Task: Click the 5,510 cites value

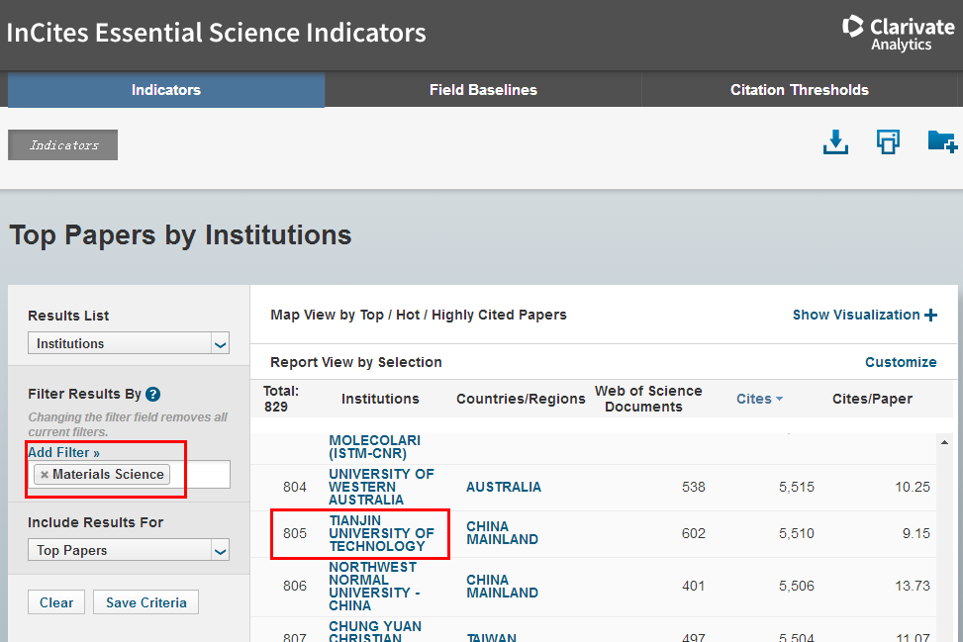Action: tap(797, 533)
